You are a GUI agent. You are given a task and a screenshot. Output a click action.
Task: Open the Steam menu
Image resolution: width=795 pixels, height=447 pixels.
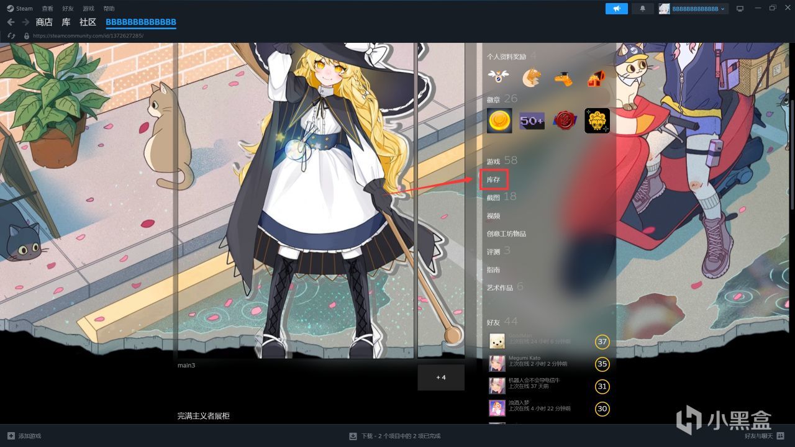[20, 9]
